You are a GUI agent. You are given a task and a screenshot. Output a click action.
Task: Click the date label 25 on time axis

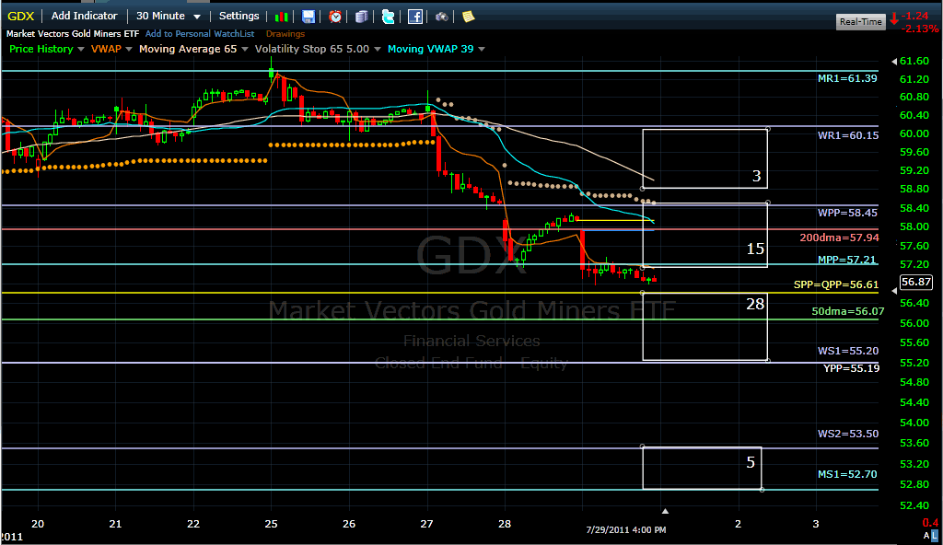coord(272,524)
